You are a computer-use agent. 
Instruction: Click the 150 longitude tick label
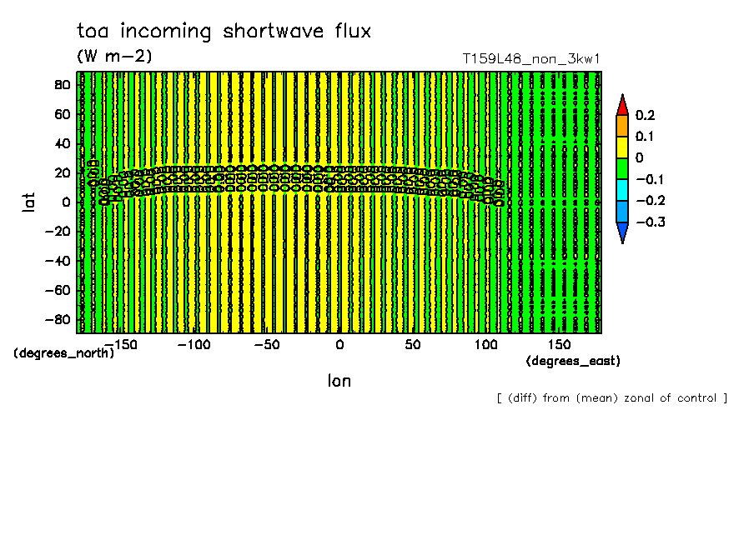coord(560,345)
